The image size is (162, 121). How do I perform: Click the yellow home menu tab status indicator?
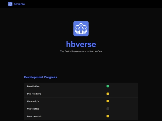(108, 116)
